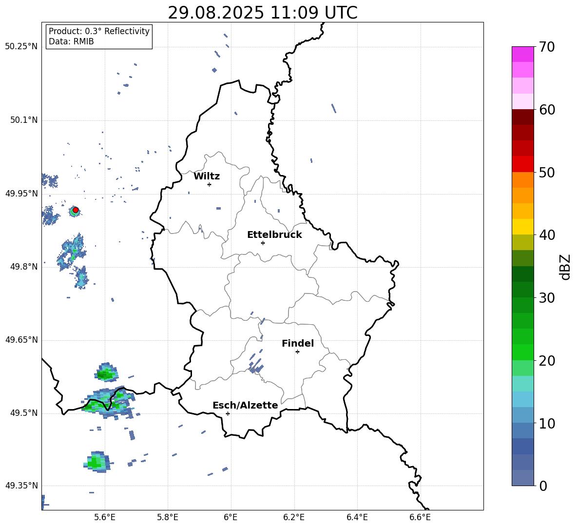This screenshot has width=577, height=527.
Task: Click the radar echo cluster on the 49.5°N border
Action: [x=109, y=403]
